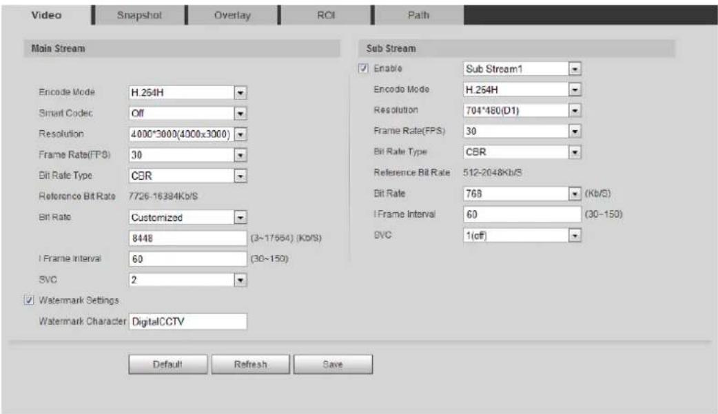Focus Main Stream I Frame Interval field

click(187, 259)
